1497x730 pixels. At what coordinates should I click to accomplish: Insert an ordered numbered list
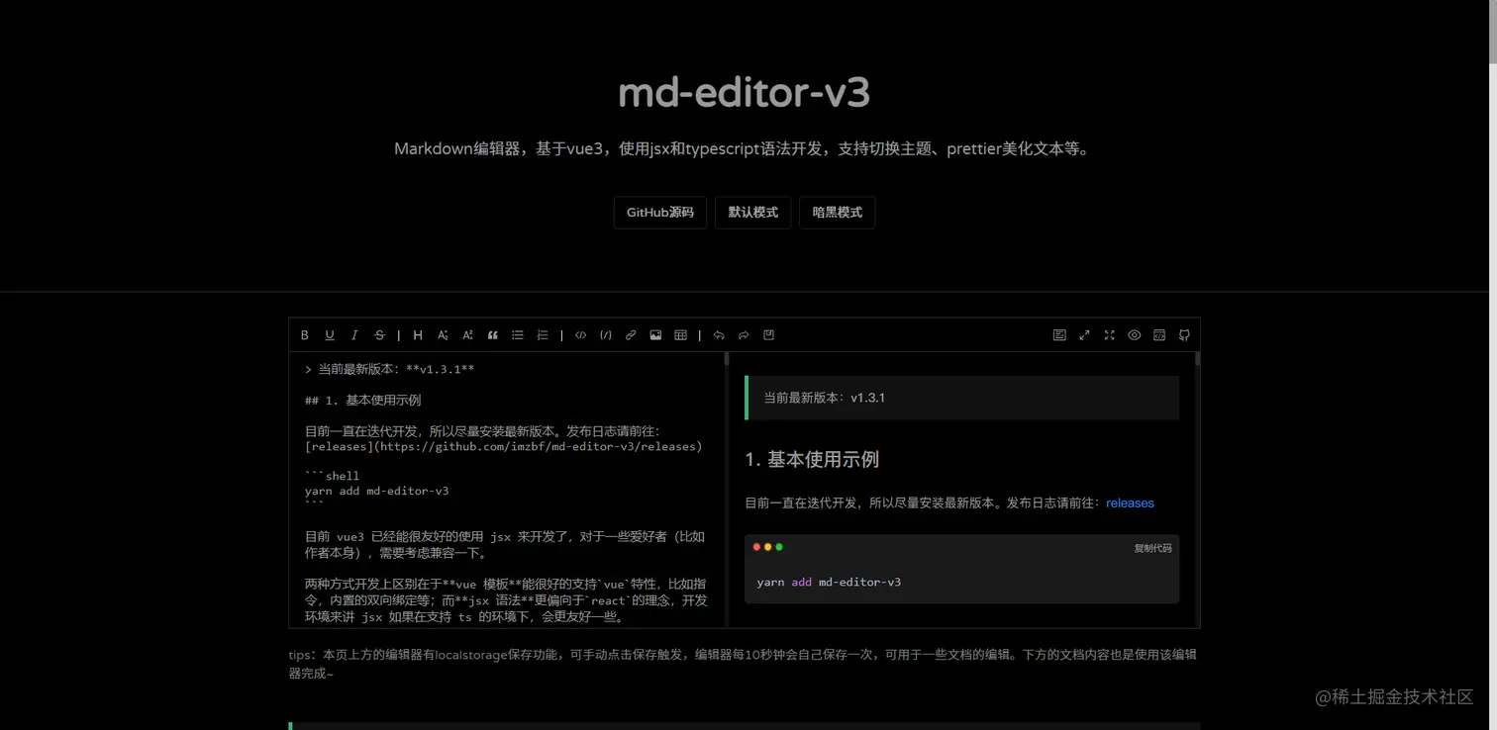pos(543,335)
